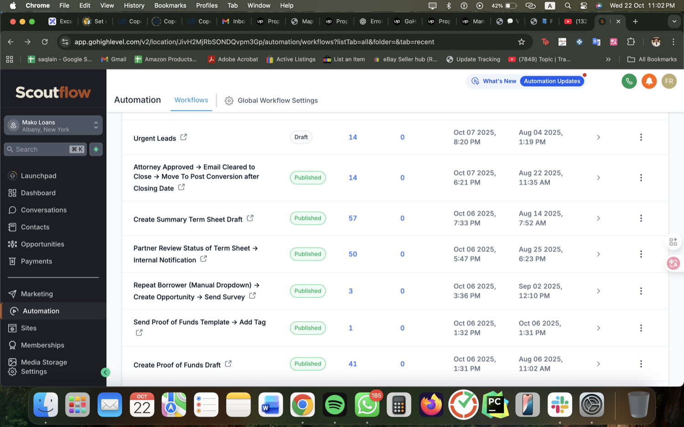Open Chrome History menu
This screenshot has height=427, width=684.
[134, 5]
